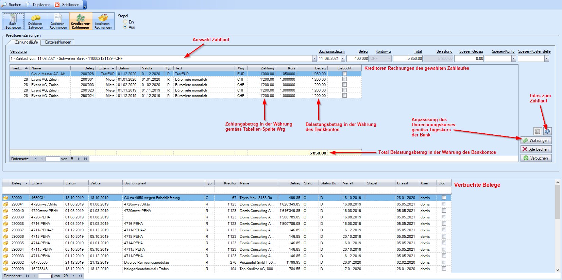Click the Suchen magnifier in the toolbar
This screenshot has height=280, width=562.
[4, 5]
